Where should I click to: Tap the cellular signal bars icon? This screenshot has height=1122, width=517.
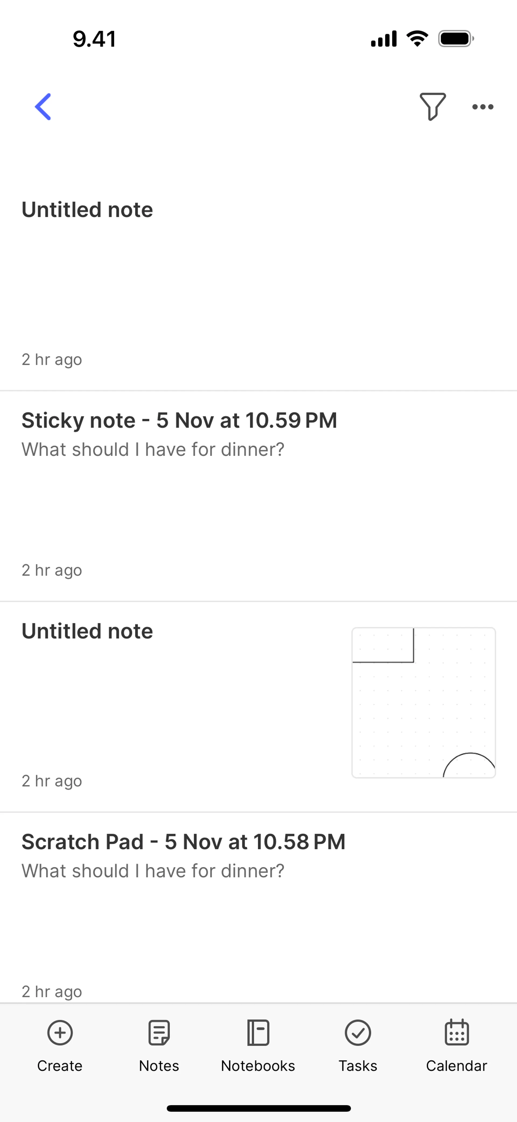pos(383,39)
